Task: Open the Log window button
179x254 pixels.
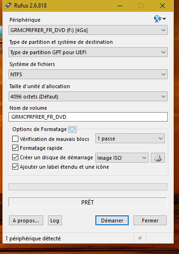Action: point(55,221)
